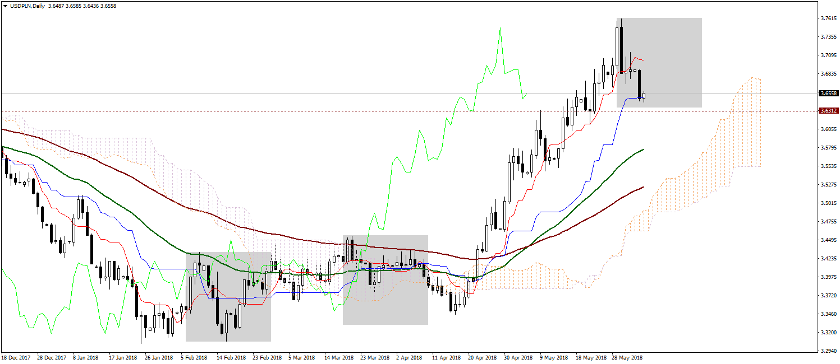Screen dimensions: 840x364
Task: Click the 3.3975 price axis label
Action: [x=829, y=277]
